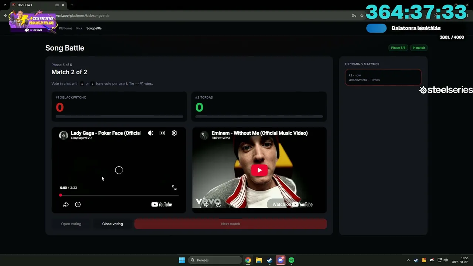The width and height of the screenshot is (473, 266).
Task: Open the Eminem - Without Me title link
Action: [x=259, y=133]
